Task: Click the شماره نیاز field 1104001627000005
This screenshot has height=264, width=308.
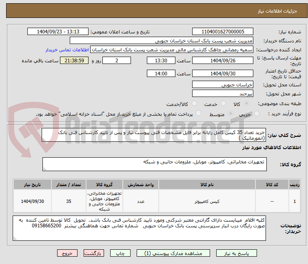Action: point(223,31)
